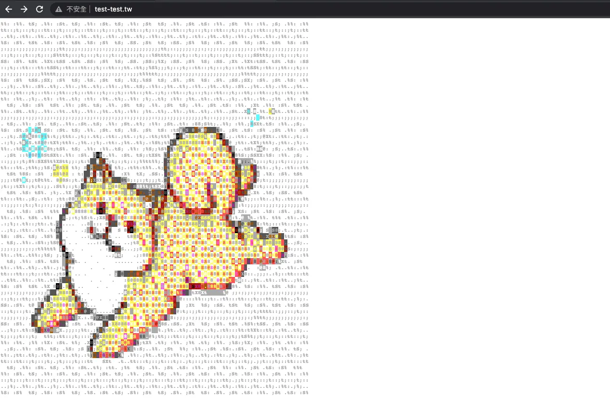Click the 不安全 security label
Viewport: 610px width, 398px height.
coord(77,9)
